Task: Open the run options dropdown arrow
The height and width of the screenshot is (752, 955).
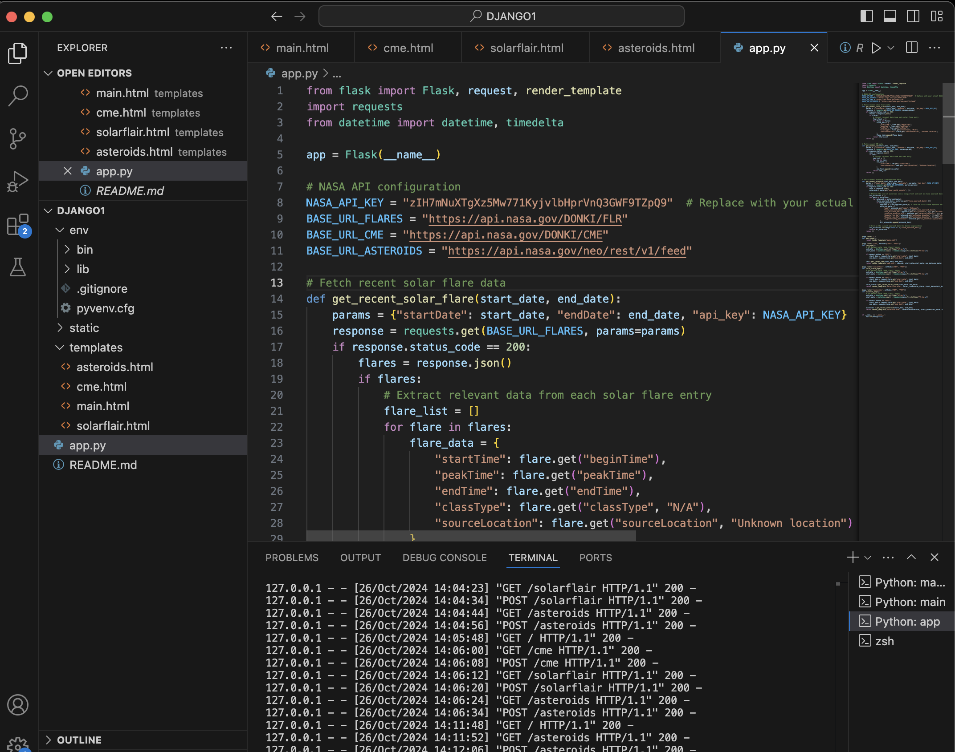Action: pyautogui.click(x=891, y=48)
